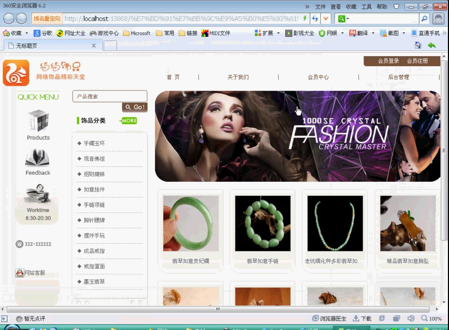
Task: Expand the 扩展 dropdown arrow
Action: pyautogui.click(x=278, y=33)
